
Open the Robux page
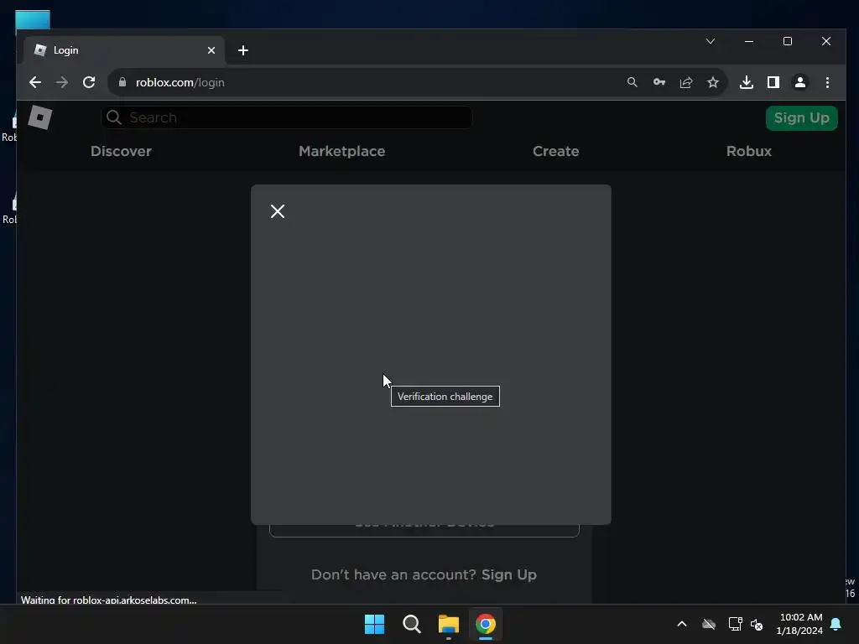pyautogui.click(x=749, y=151)
